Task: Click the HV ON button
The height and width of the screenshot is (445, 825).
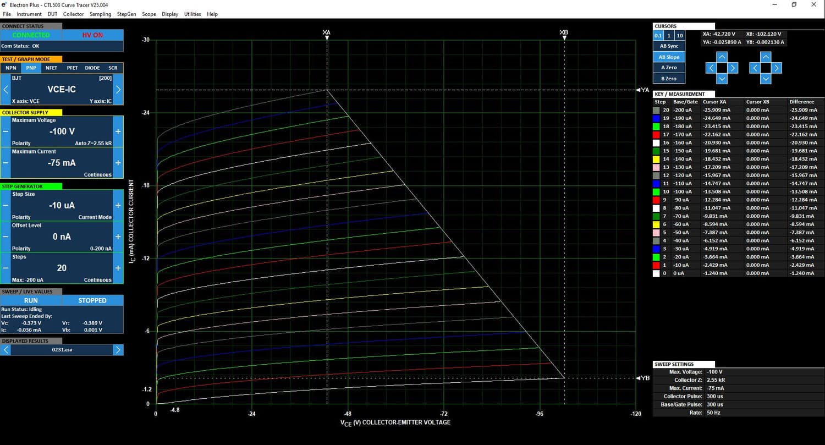Action: point(92,35)
